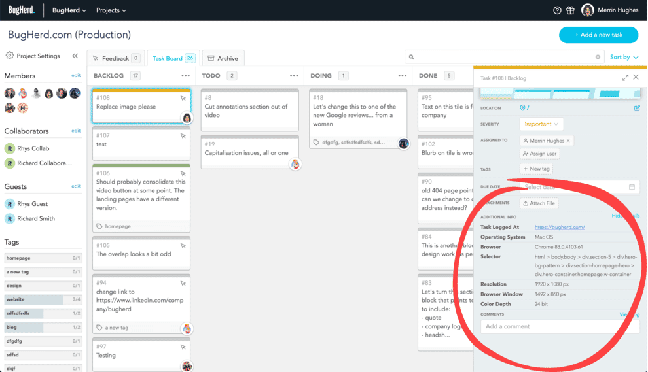Click Assign user button
Screen dimensions: 648x372
click(540, 154)
